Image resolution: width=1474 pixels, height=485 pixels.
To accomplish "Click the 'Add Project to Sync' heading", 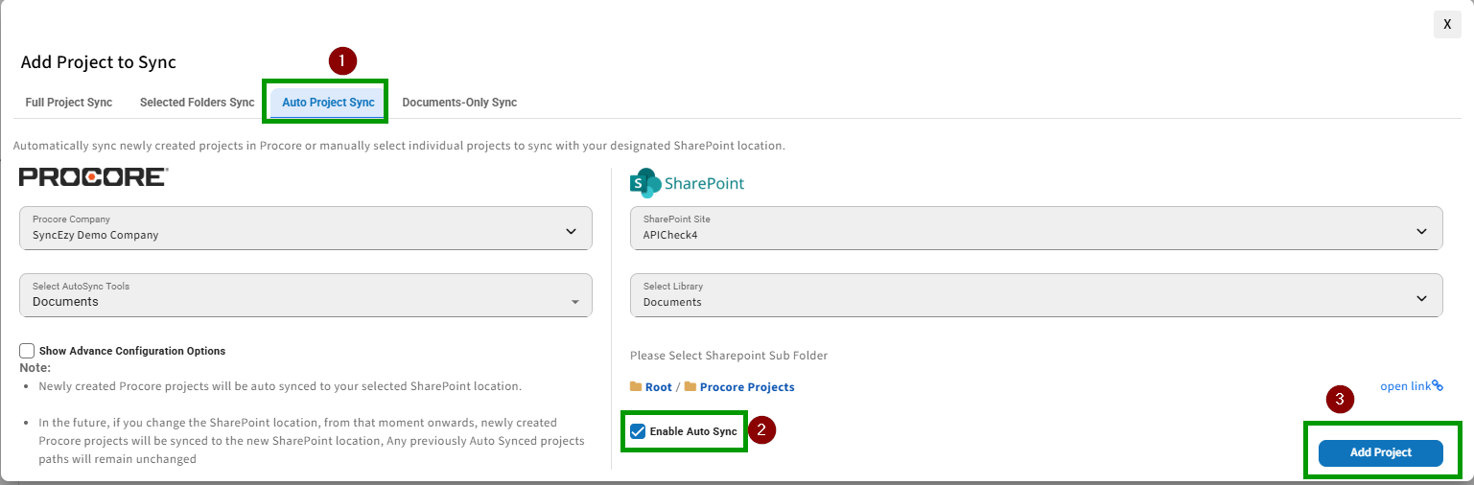I will pos(99,62).
